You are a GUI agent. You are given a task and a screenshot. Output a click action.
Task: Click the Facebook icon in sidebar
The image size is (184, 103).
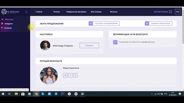2,28
